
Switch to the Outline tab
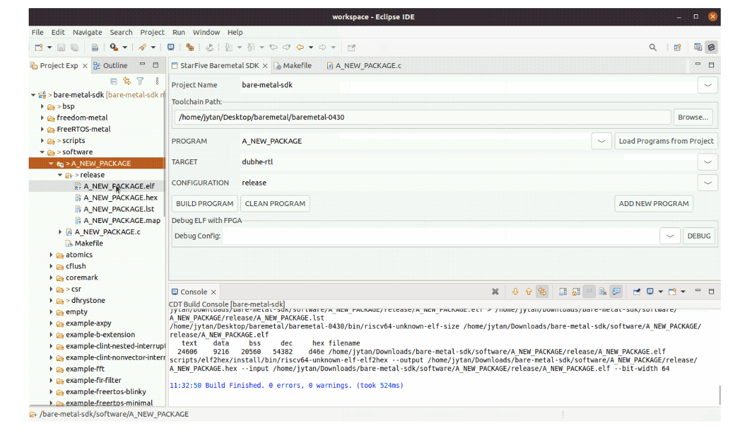(111, 66)
